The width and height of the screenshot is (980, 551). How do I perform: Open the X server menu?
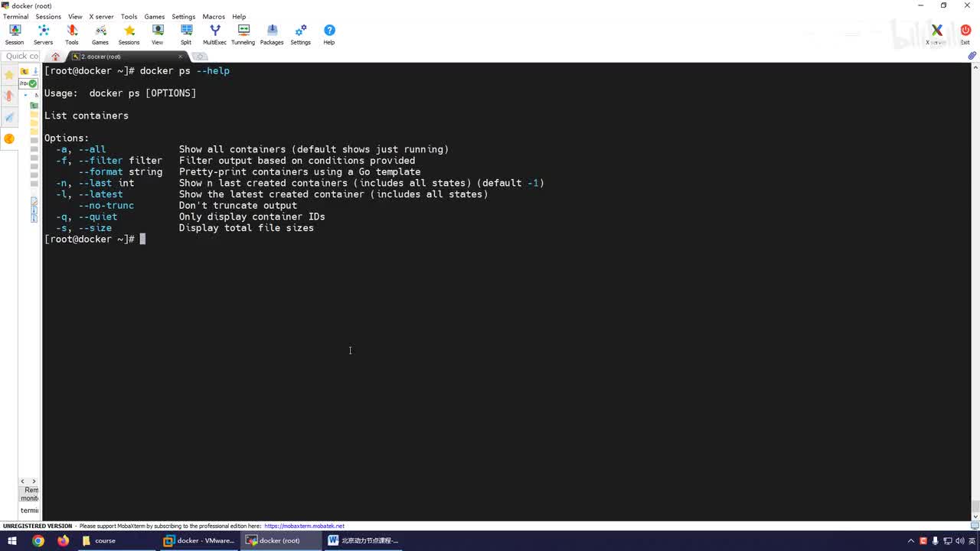[102, 17]
